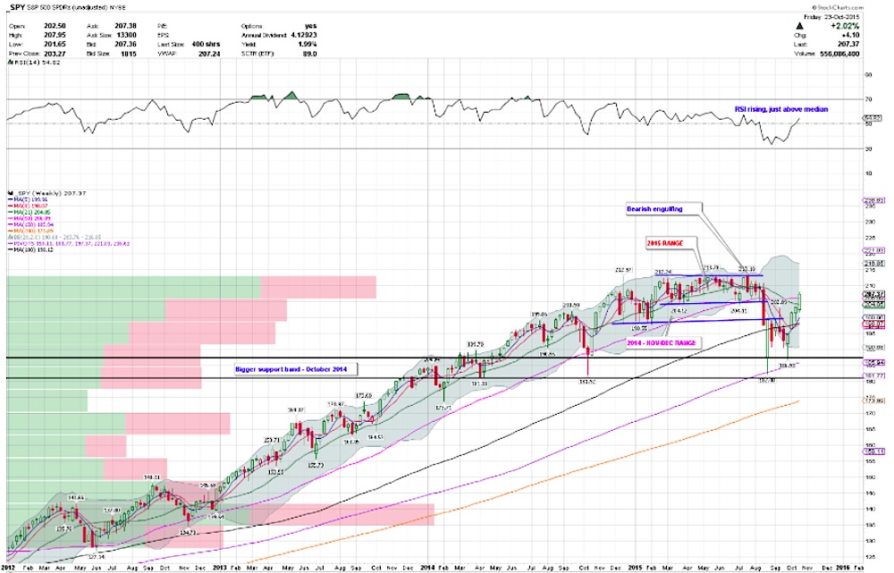Click the SPY ticker symbol in the title
Image resolution: width=894 pixels, height=573 pixels.
(x=17, y=7)
